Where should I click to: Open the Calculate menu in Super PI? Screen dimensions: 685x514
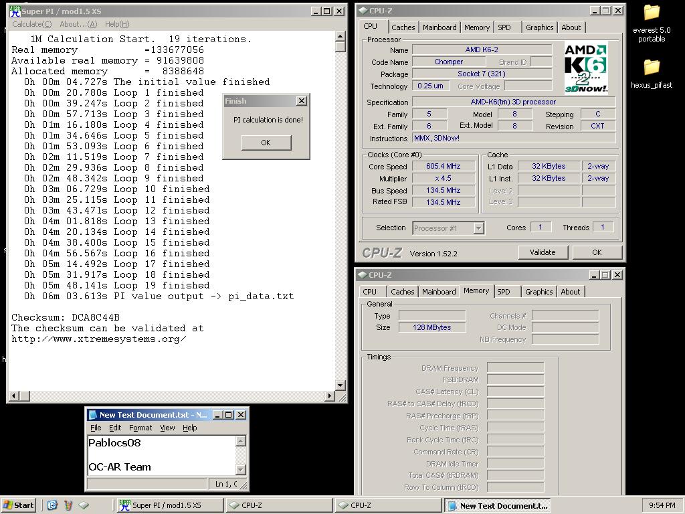(x=32, y=24)
